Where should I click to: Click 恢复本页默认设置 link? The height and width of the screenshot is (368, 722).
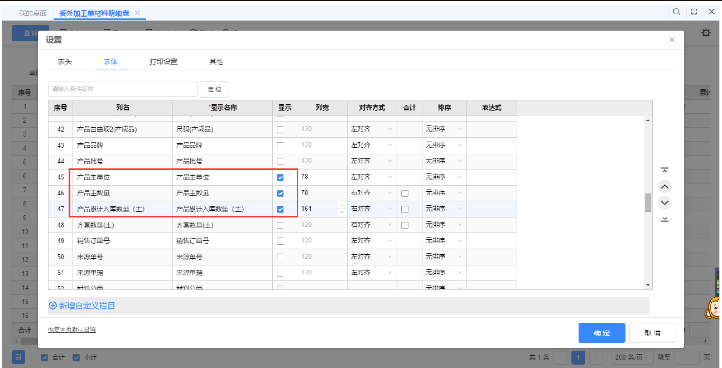(x=72, y=330)
